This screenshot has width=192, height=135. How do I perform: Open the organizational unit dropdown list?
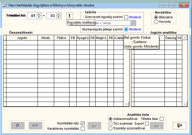tap(133, 23)
